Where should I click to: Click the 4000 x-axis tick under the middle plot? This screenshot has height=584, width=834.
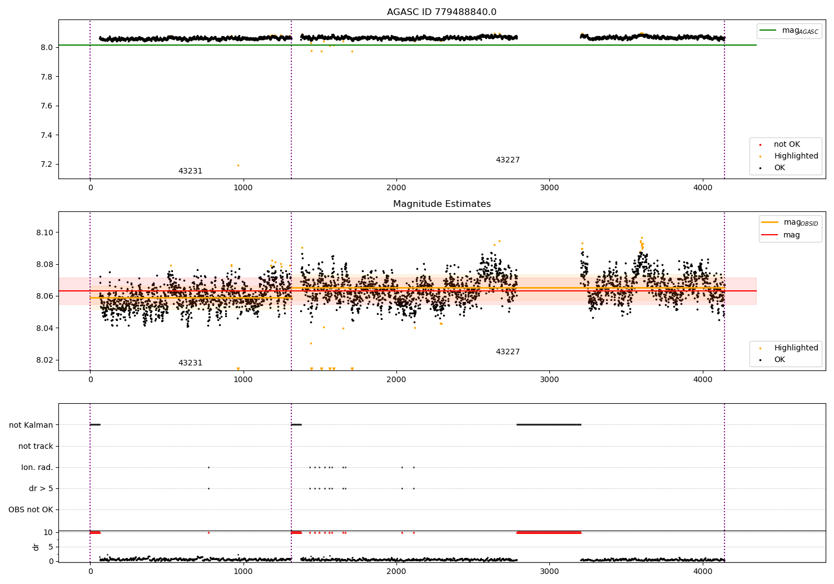[703, 380]
